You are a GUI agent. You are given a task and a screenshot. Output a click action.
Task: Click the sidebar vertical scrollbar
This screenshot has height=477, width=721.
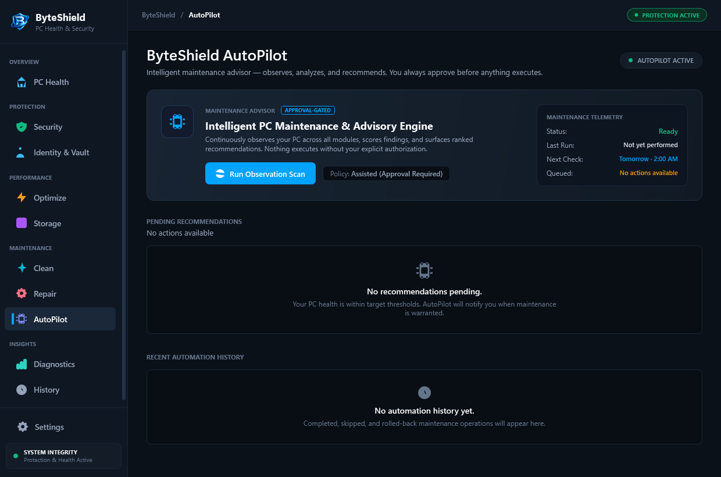pos(124,225)
